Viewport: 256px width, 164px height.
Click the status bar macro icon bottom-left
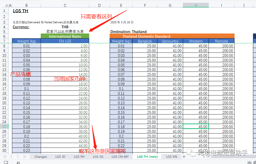(6, 162)
